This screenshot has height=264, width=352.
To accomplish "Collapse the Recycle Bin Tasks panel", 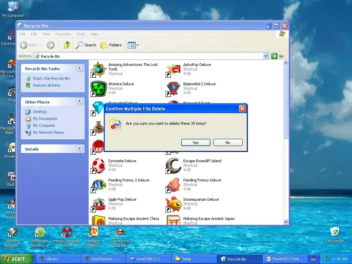I will tap(79, 68).
